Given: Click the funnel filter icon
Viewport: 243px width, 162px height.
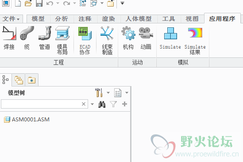Looking at the screenshot, I should click(x=113, y=104).
